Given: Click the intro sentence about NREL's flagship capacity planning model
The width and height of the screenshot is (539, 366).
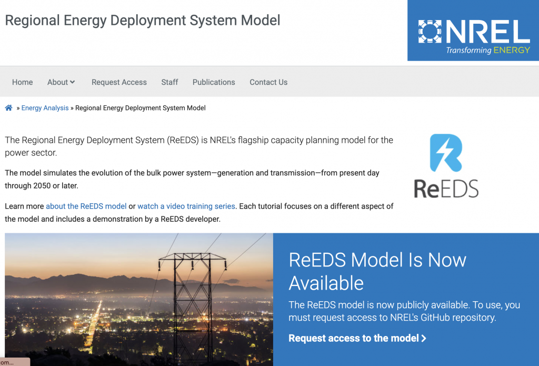Looking at the screenshot, I should (x=199, y=146).
